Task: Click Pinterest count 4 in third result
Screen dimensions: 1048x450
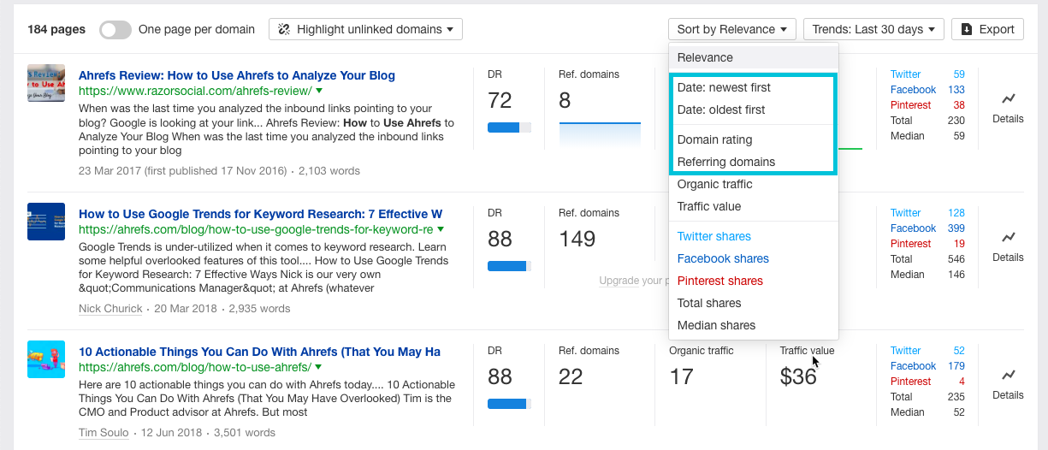Action: click(x=962, y=382)
